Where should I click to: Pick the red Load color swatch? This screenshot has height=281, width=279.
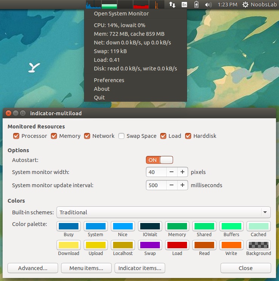click(x=177, y=245)
